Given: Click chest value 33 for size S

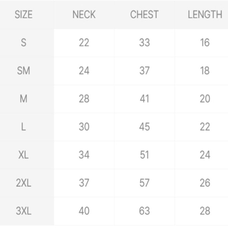Looking at the screenshot, I should [x=144, y=43].
